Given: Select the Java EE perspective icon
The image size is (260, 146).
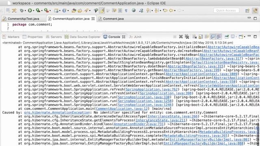Looking at the screenshot, I should pyautogui.click(x=255, y=11).
